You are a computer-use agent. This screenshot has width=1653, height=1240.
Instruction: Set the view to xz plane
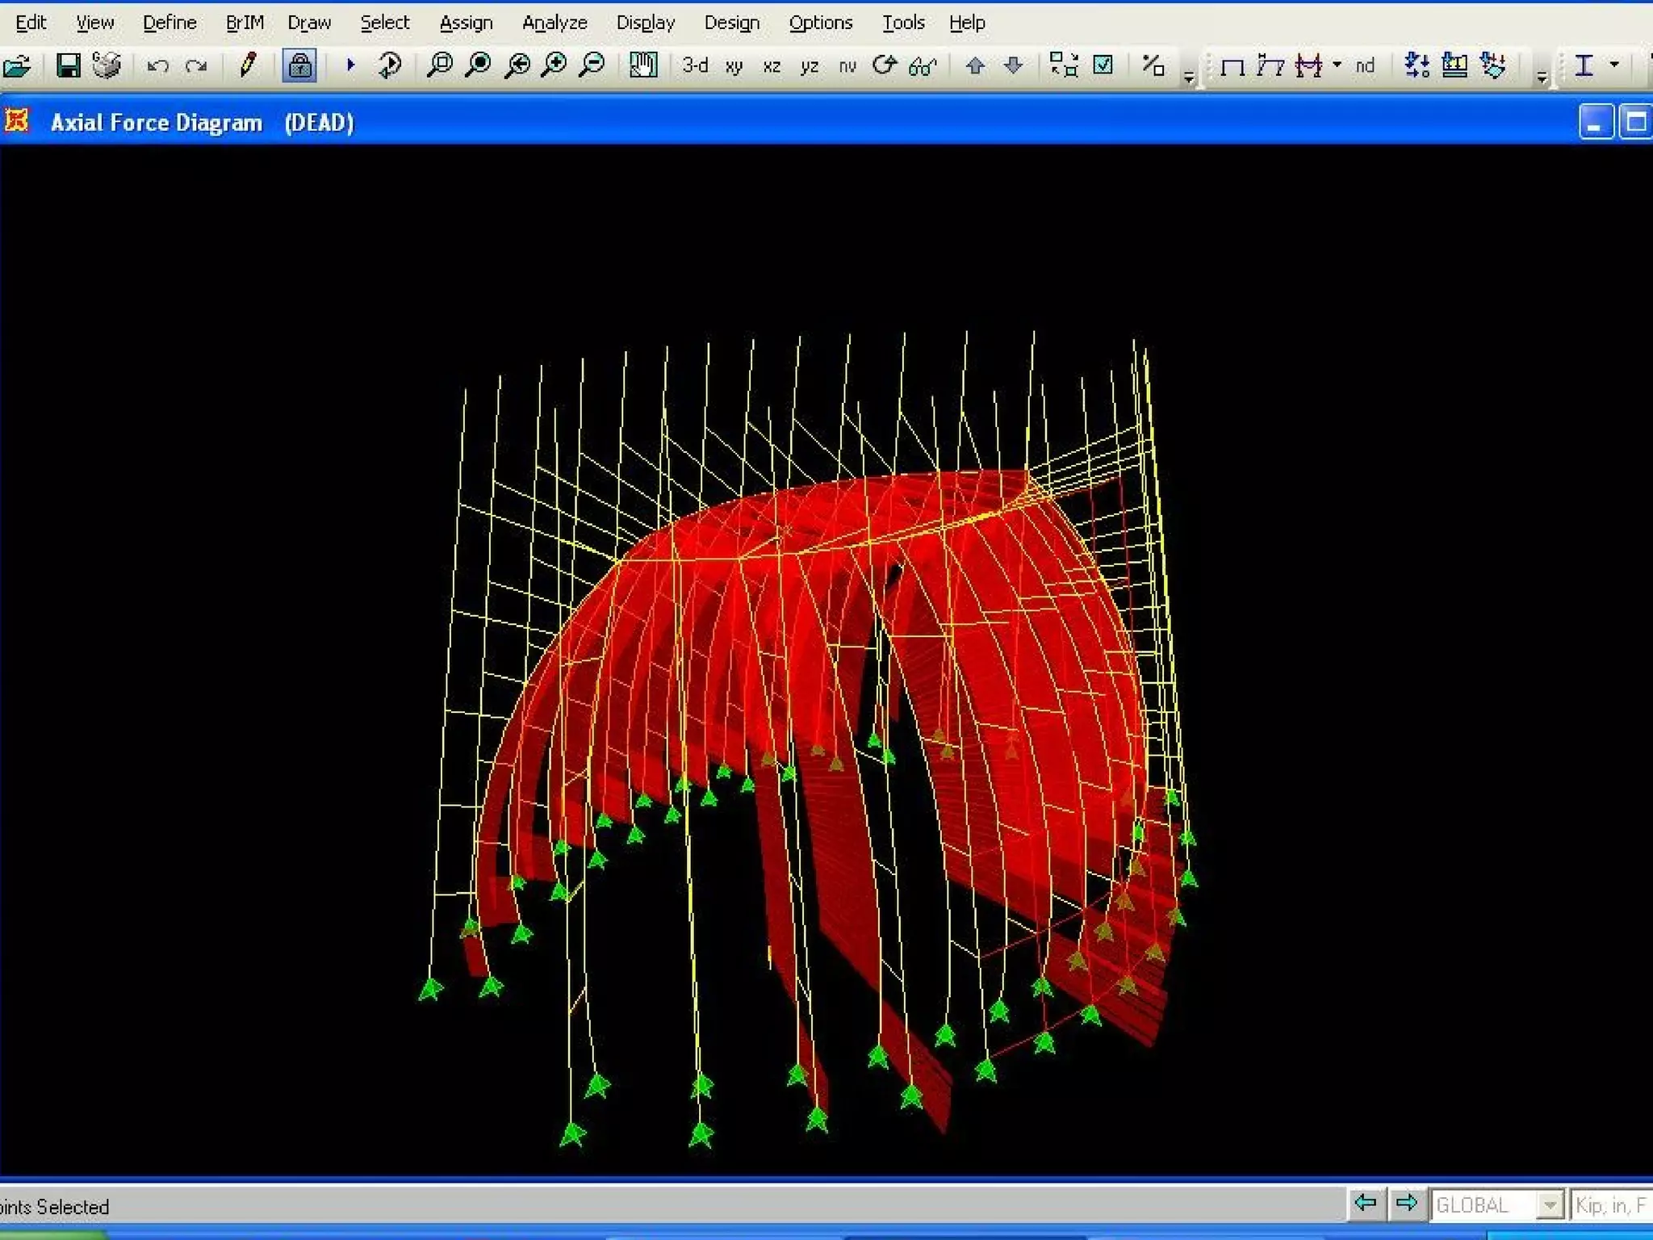point(772,66)
